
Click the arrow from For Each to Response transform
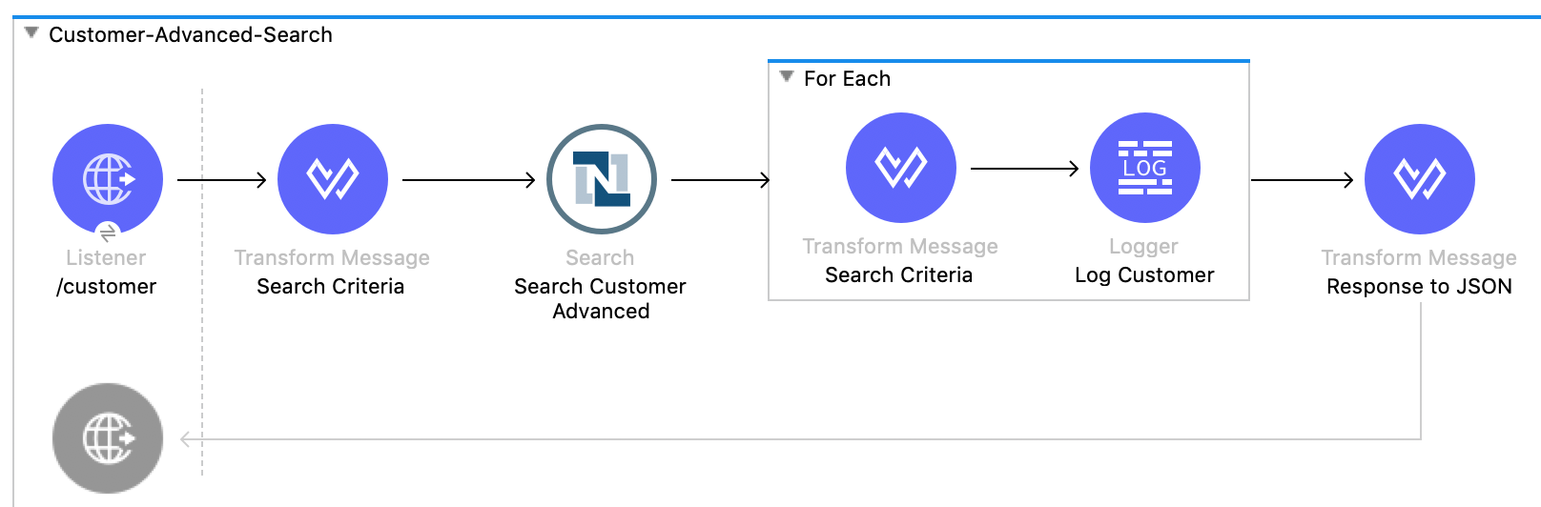(x=1302, y=179)
